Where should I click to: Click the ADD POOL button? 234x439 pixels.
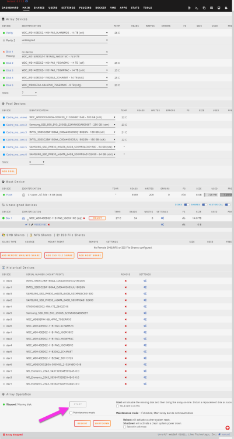9,172
